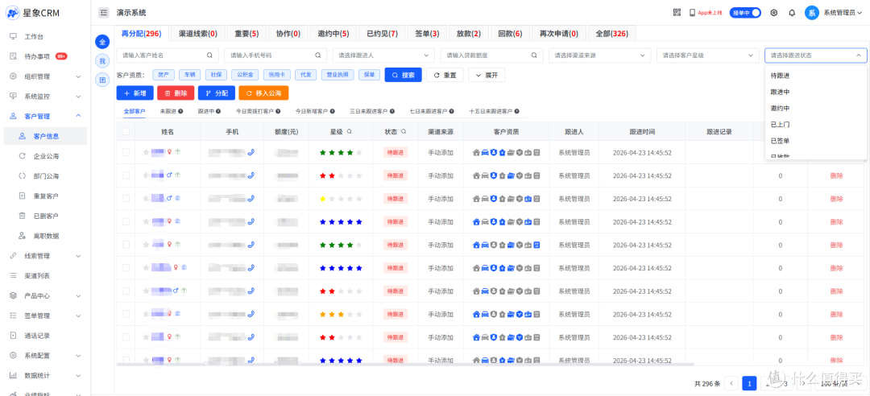
Task: Click the search icon beside 状态 column header
Action: (x=404, y=132)
